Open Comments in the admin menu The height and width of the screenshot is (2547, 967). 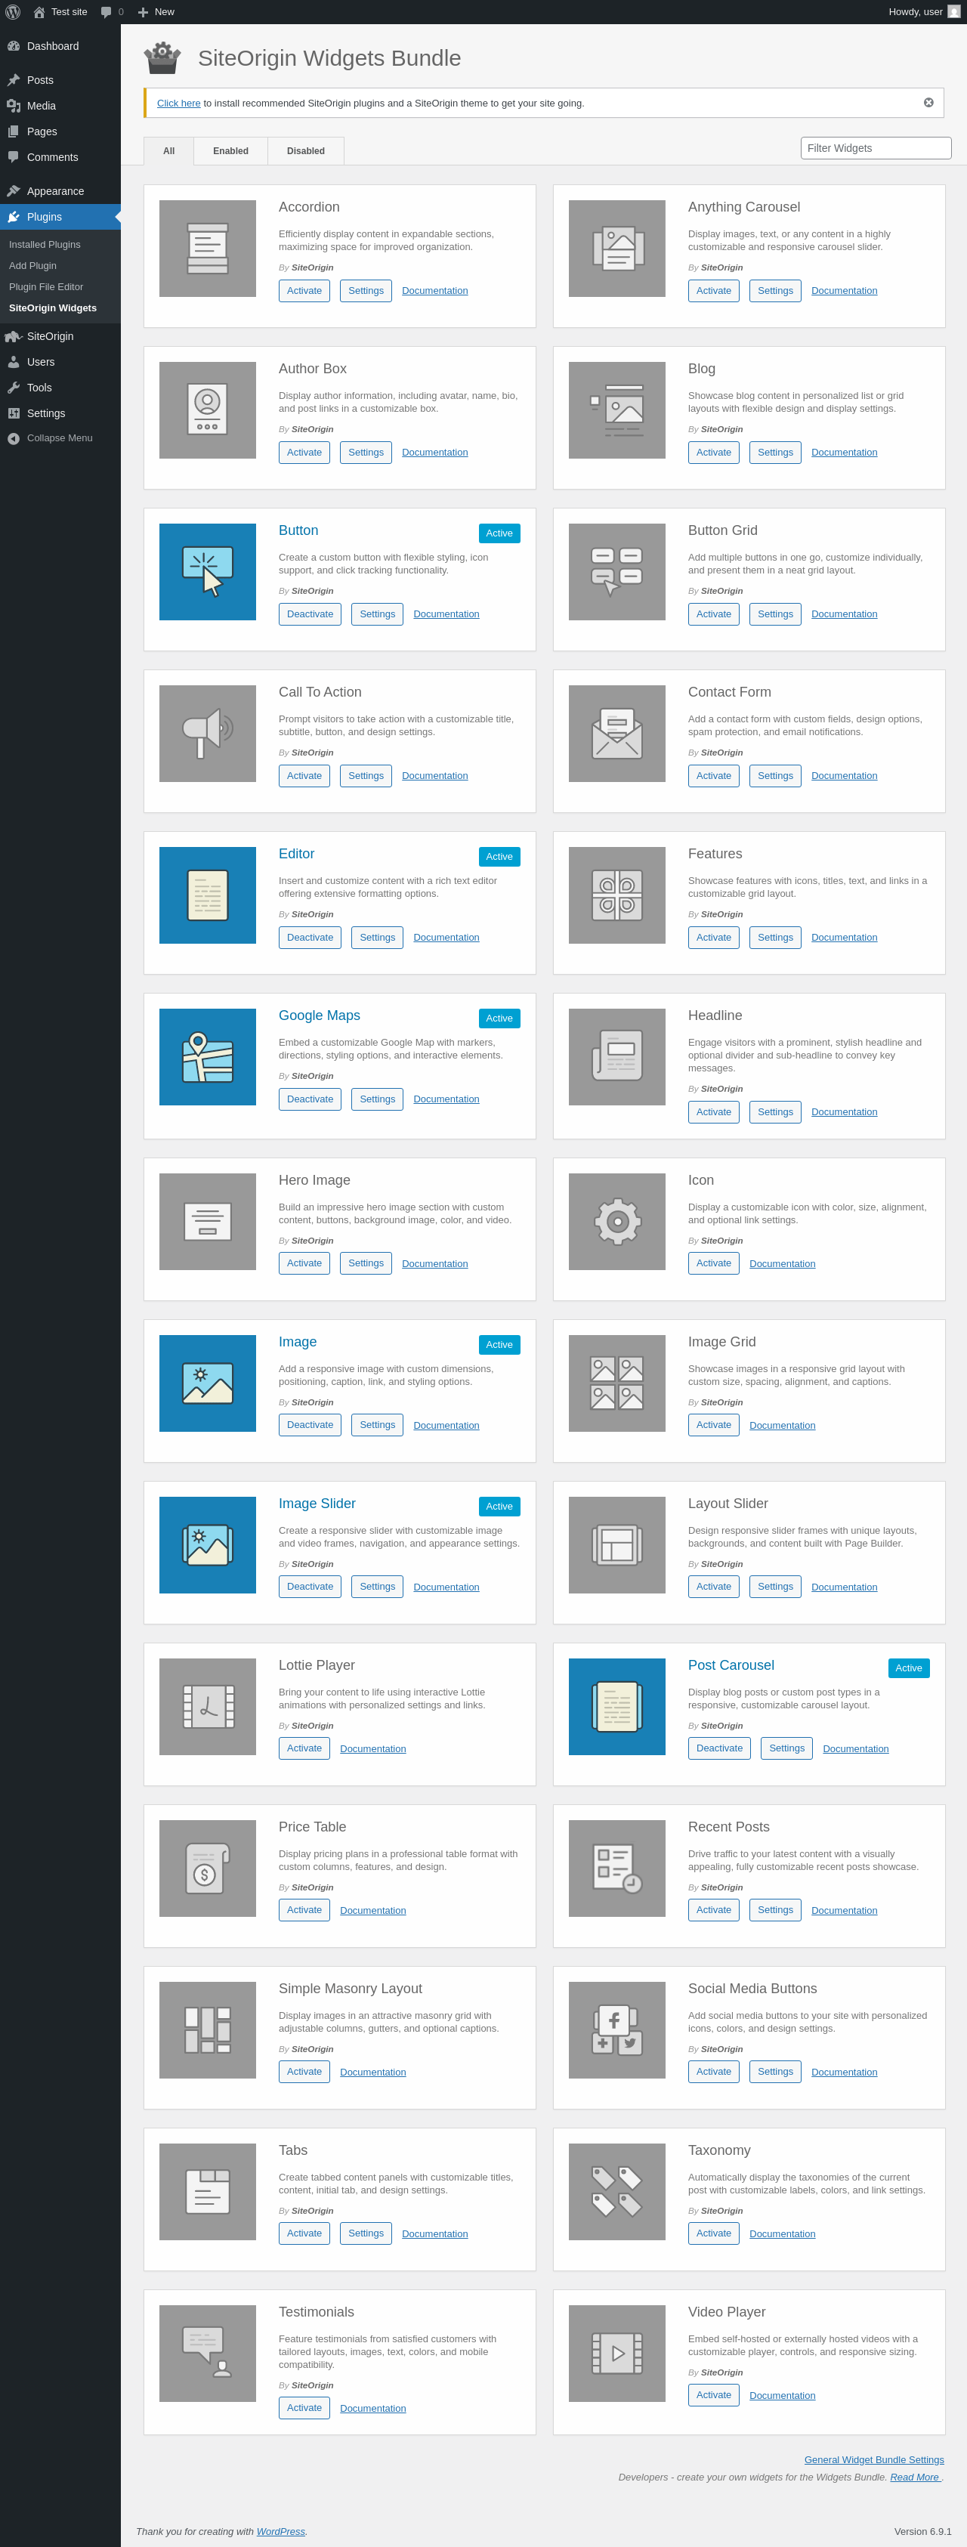coord(60,157)
